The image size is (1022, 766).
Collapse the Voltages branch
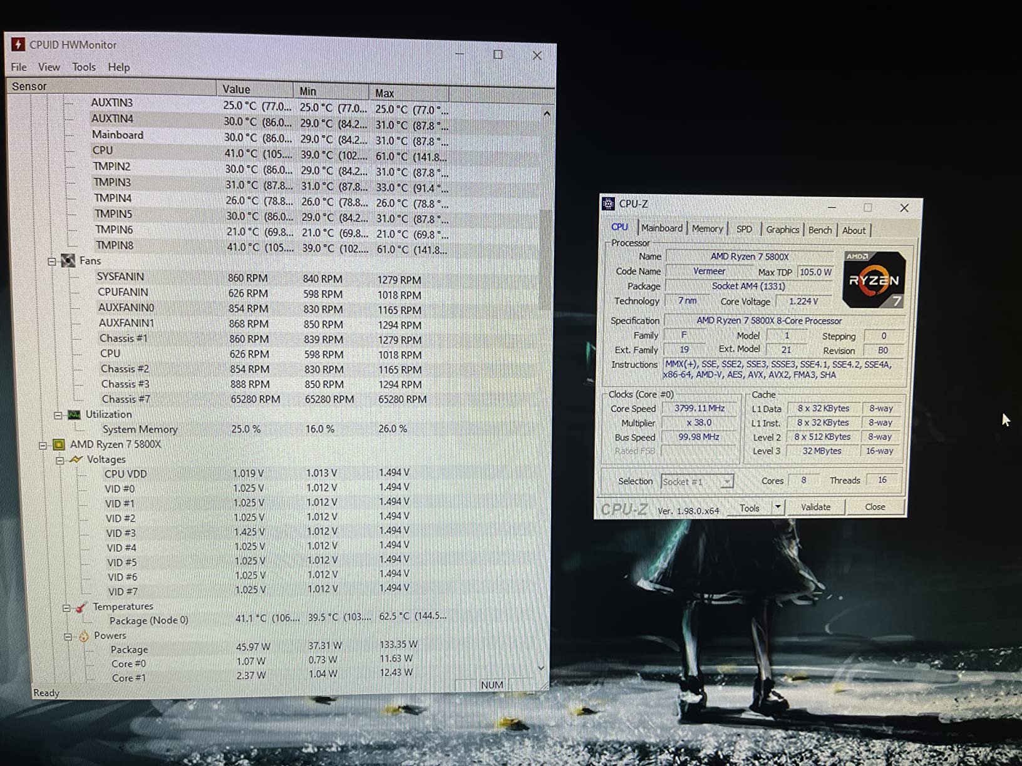(x=60, y=459)
